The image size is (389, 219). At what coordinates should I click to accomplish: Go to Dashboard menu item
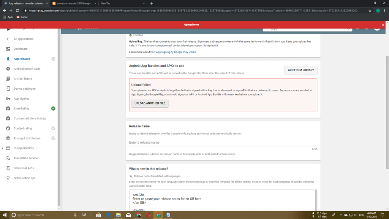coord(21,49)
